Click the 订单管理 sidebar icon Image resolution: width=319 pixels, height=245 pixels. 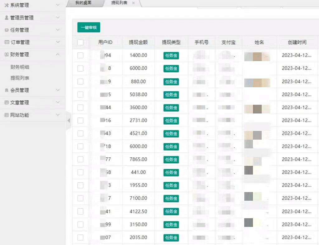pos(6,42)
